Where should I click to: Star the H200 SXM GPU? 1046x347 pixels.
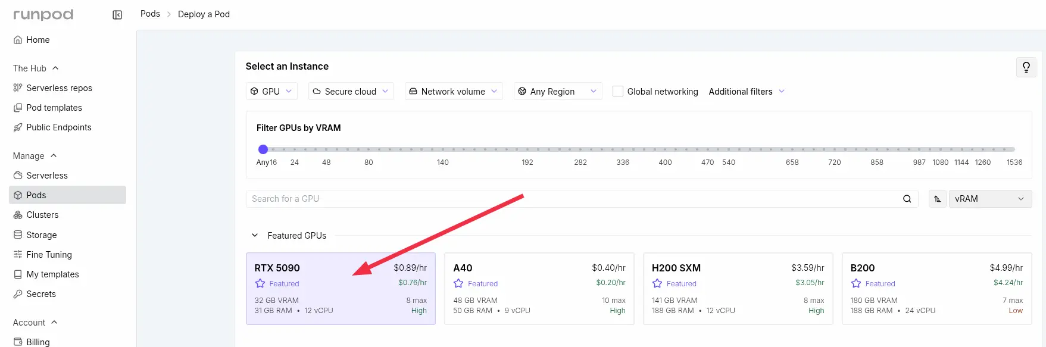click(657, 284)
